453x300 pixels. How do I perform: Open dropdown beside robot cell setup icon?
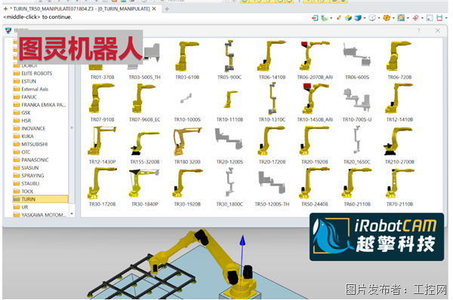click(331, 18)
